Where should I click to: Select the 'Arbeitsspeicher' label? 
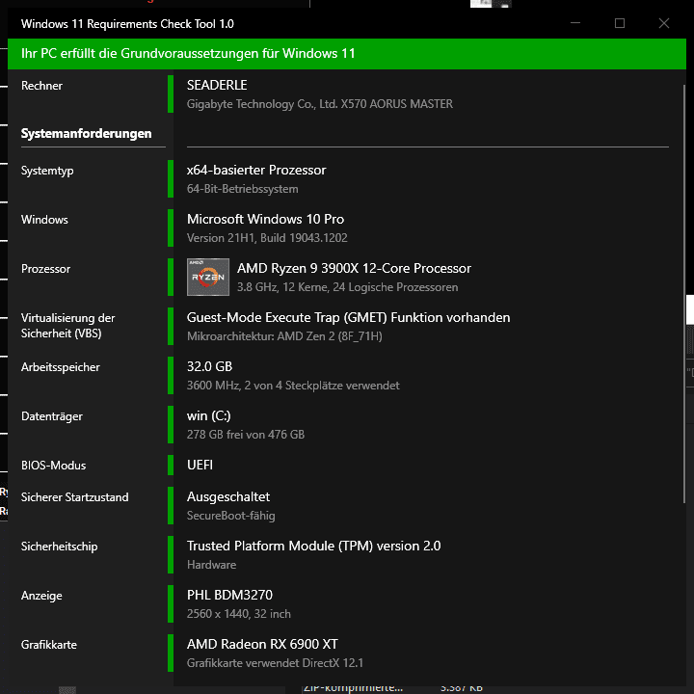point(60,367)
